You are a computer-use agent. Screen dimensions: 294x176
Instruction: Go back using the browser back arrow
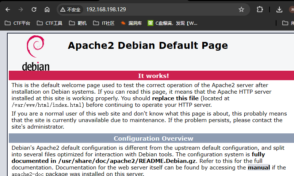pyautogui.click(x=8, y=9)
